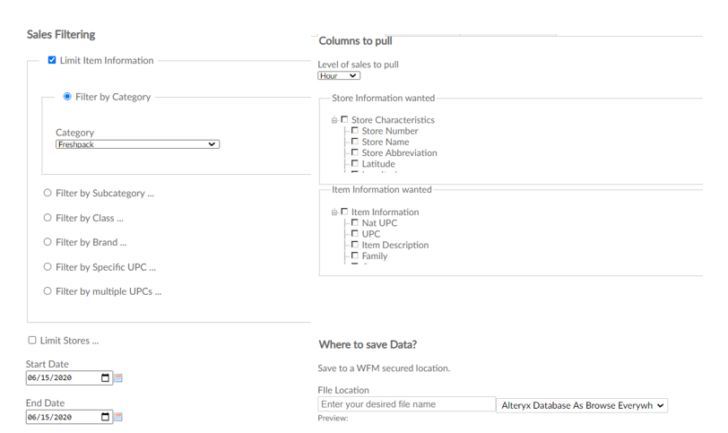The width and height of the screenshot is (728, 433).
Task: Open the Alteryx Database file type dropdown
Action: tap(582, 406)
